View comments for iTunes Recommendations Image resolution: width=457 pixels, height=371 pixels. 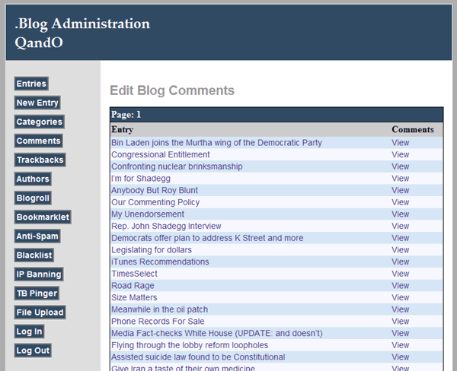tap(401, 262)
